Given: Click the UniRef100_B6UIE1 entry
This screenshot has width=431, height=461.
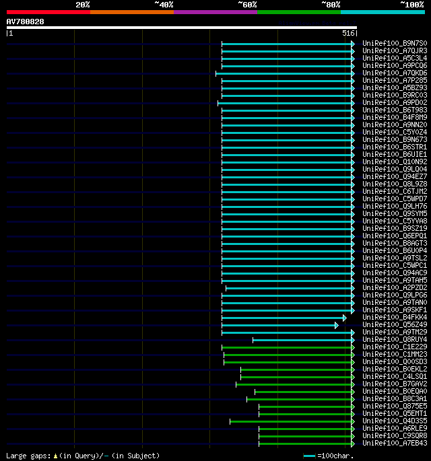Looking at the screenshot, I should pos(395,154).
